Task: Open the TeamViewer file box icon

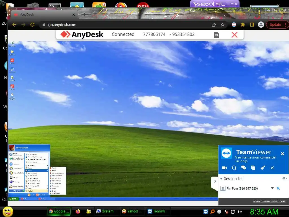Action: click(x=253, y=168)
